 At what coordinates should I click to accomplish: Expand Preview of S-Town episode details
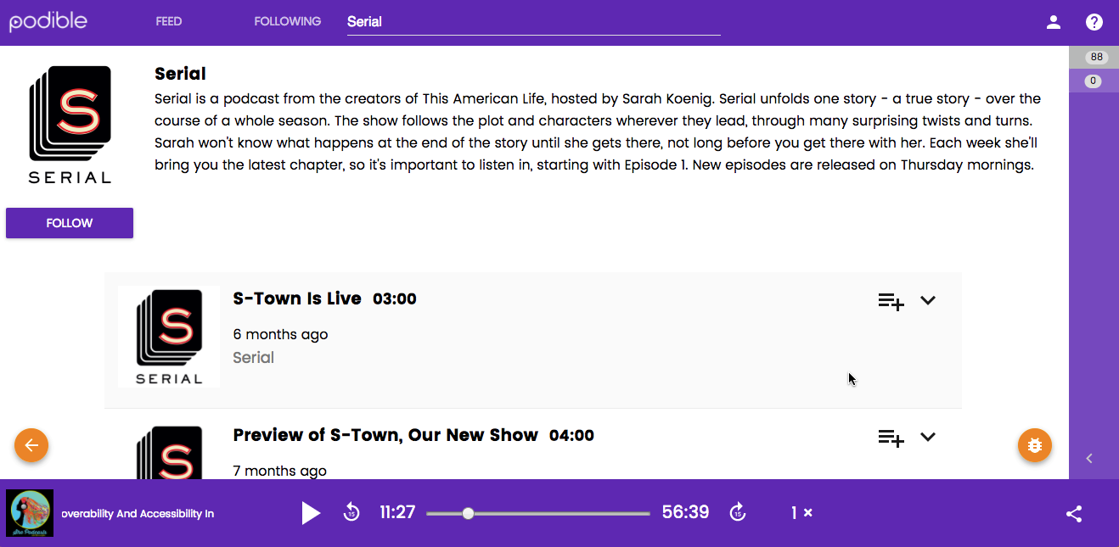[928, 437]
